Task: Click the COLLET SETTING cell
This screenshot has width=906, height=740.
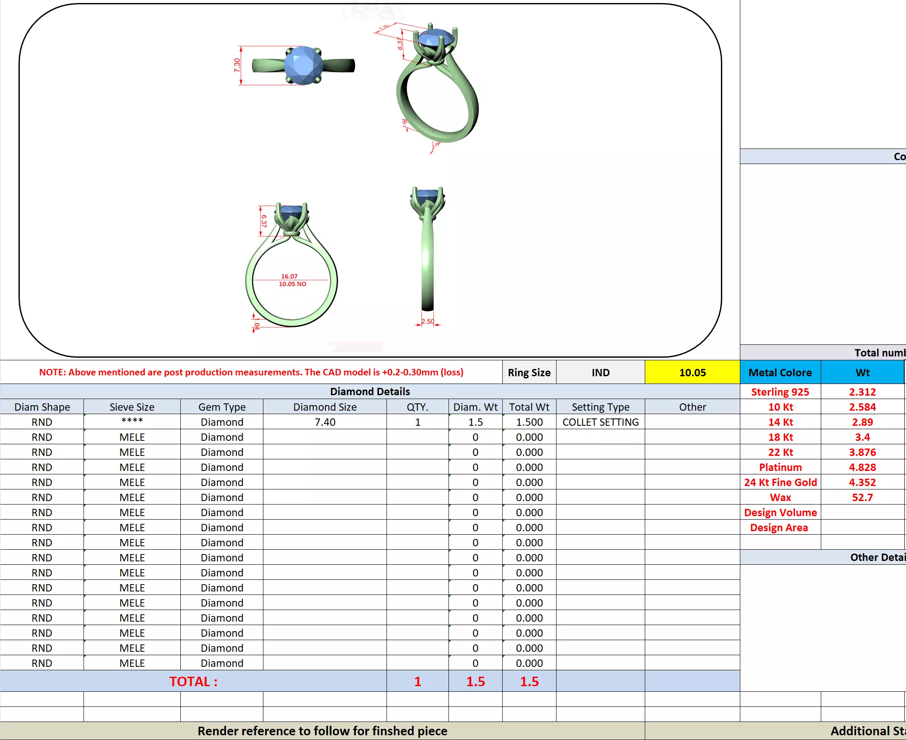Action: pos(600,422)
